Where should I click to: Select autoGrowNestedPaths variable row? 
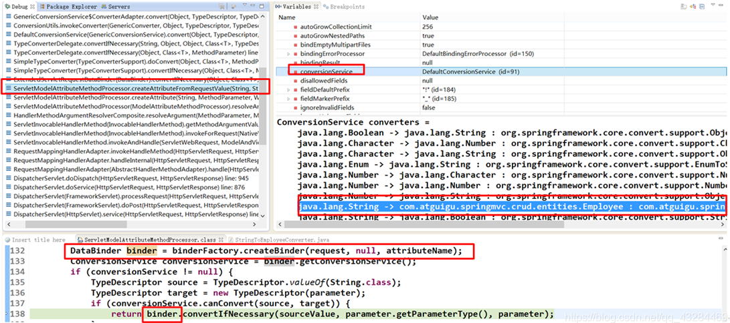[x=501, y=36]
